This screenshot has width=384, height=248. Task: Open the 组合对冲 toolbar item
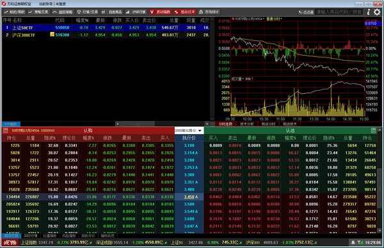pyautogui.click(x=184, y=12)
